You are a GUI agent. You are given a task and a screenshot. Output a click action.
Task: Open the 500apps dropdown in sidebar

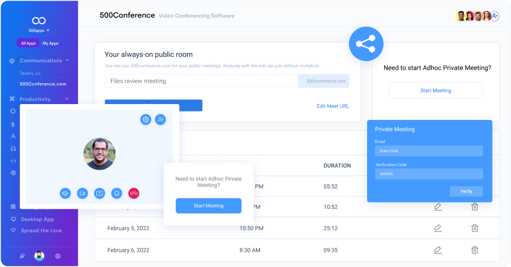(39, 30)
